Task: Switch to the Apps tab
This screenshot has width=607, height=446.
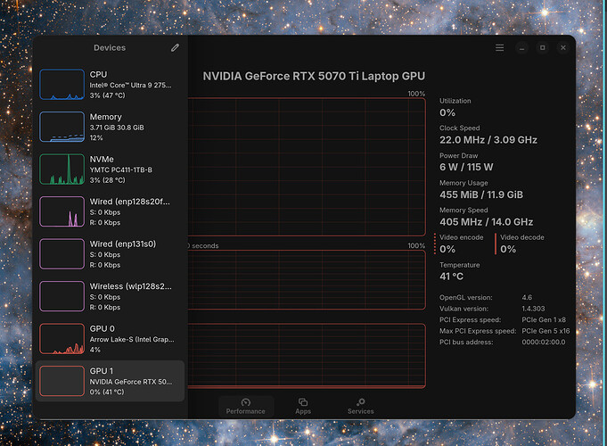Action: 303,407
